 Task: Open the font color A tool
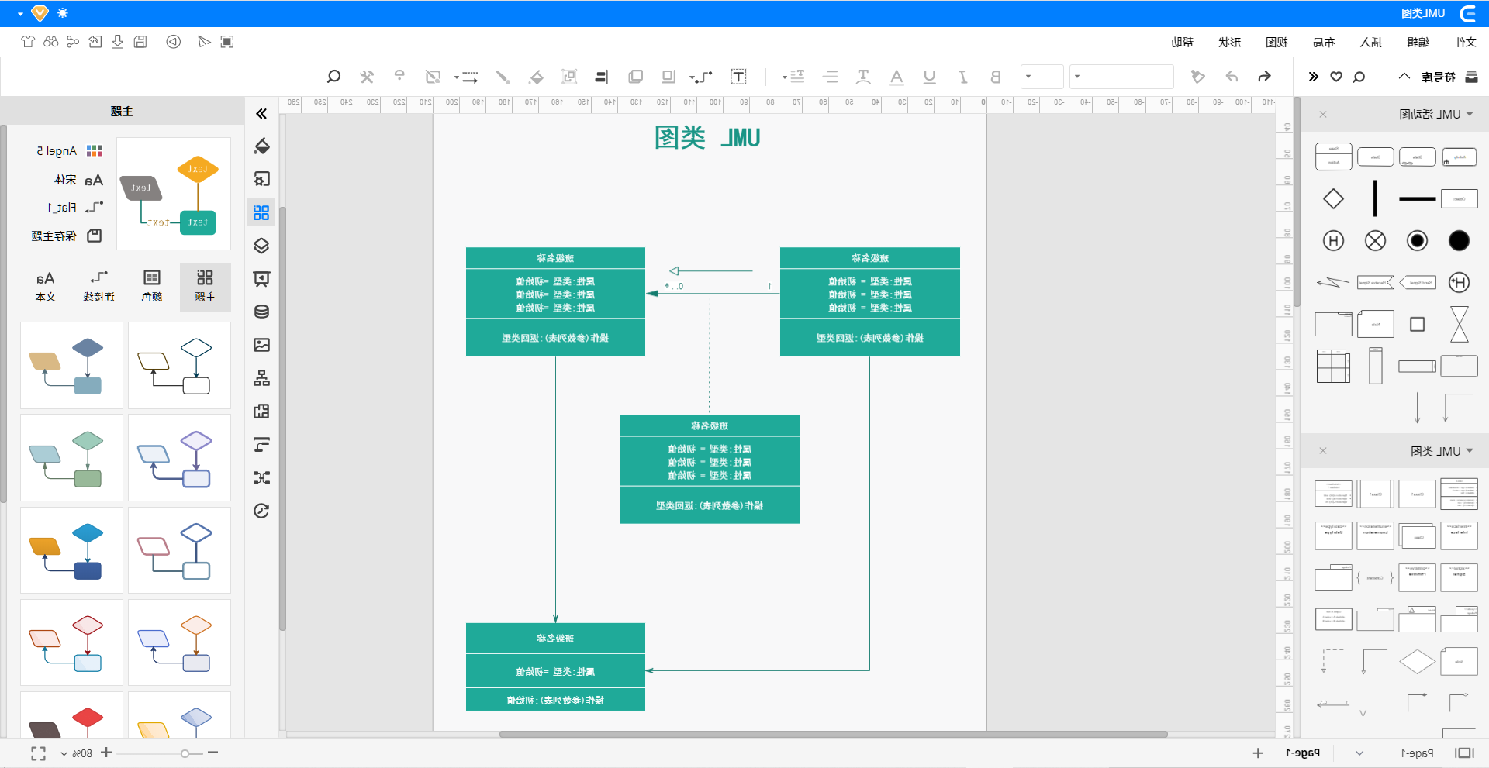tap(897, 76)
